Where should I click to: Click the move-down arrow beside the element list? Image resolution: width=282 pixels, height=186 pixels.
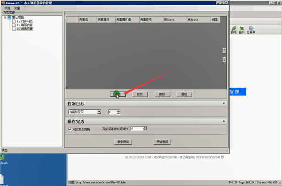[224, 60]
